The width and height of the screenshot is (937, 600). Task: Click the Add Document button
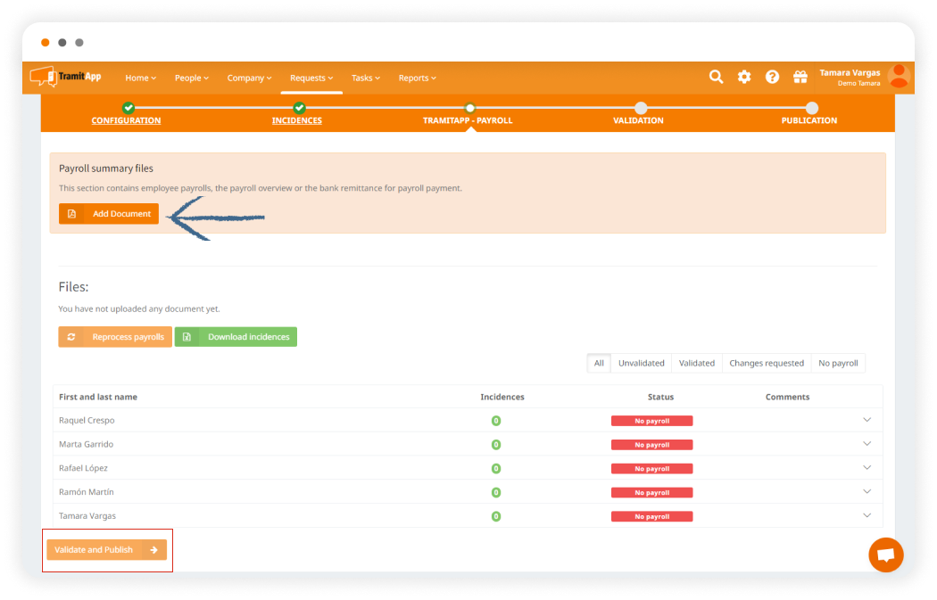(x=109, y=214)
